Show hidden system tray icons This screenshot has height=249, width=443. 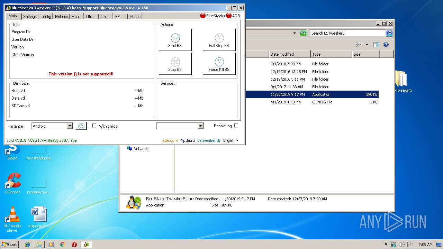pos(386,245)
